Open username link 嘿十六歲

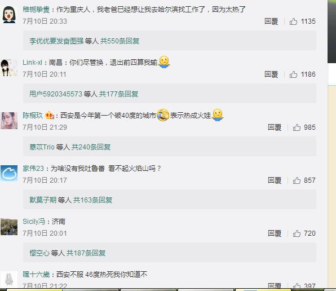click(36, 274)
